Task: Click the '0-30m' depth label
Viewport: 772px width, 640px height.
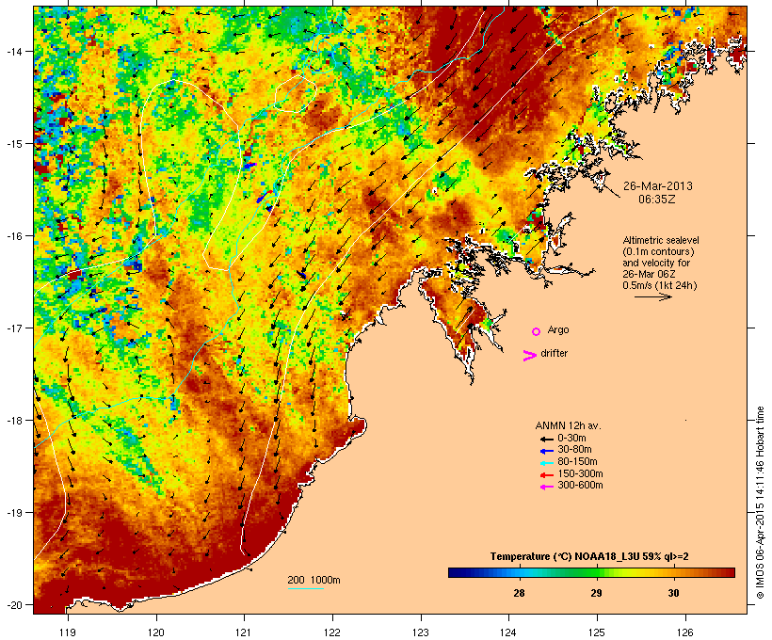Action: [x=571, y=439]
